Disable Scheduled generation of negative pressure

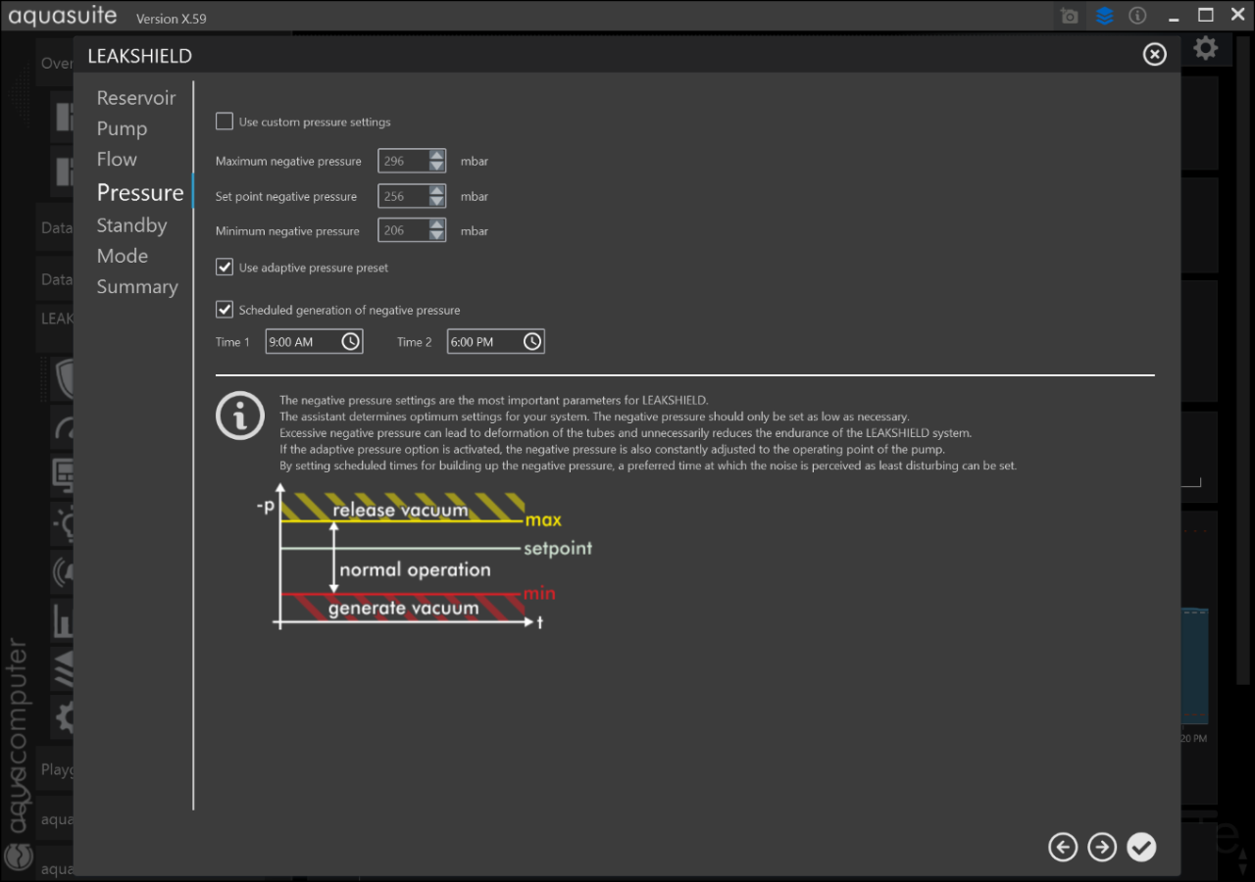pyautogui.click(x=225, y=309)
